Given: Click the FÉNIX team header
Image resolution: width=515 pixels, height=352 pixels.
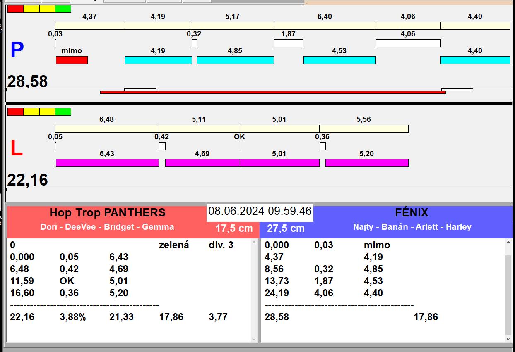Looking at the screenshot, I should pos(412,213).
